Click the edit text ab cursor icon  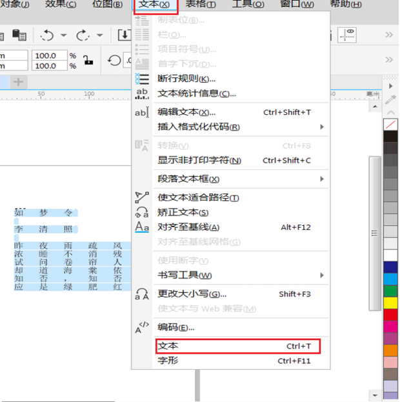pos(142,112)
